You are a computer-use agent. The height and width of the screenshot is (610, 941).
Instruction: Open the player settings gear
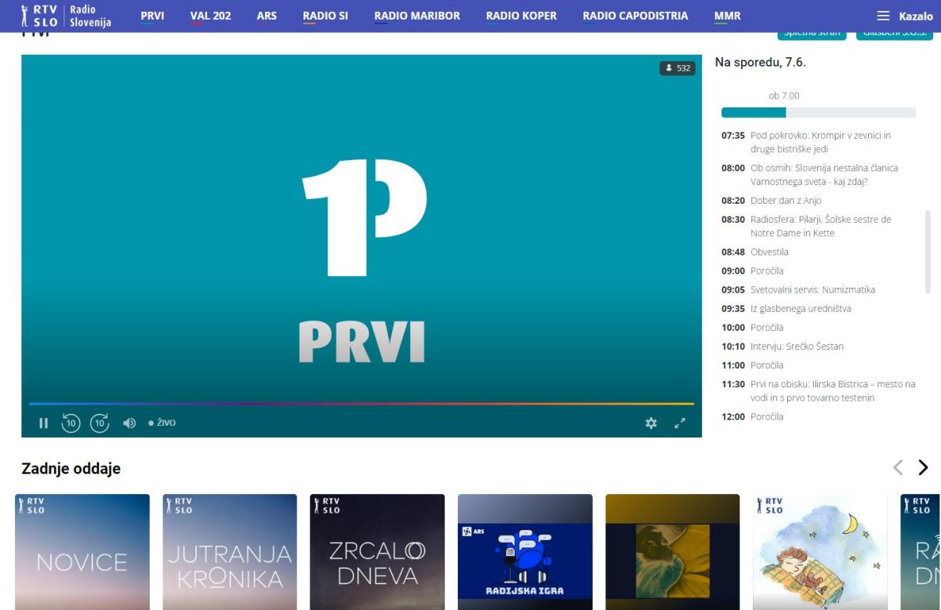[x=651, y=423]
